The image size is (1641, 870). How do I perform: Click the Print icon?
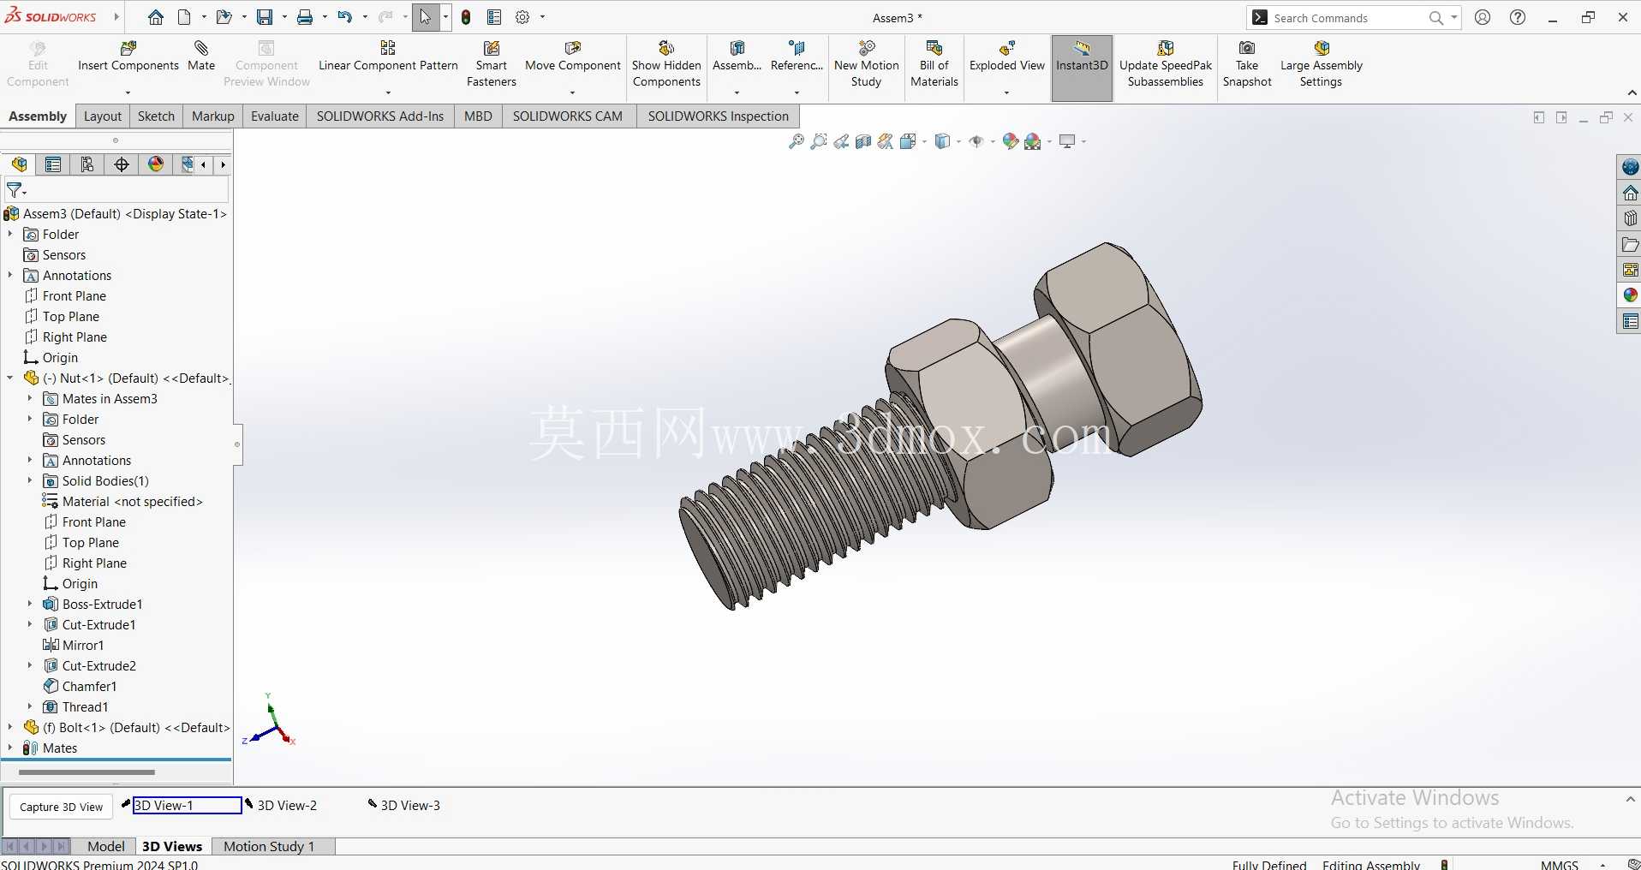pyautogui.click(x=305, y=17)
